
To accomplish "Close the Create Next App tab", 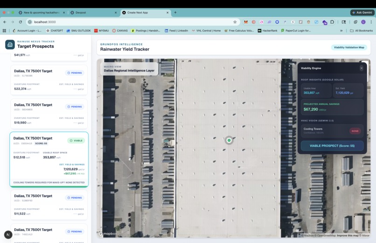I will tap(167, 13).
